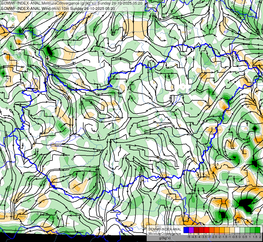Click the g/(kg*s) unit label in legend

pos(165,238)
